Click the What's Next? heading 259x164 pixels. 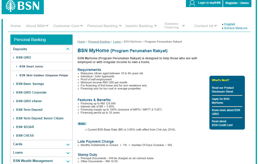tap(221, 80)
